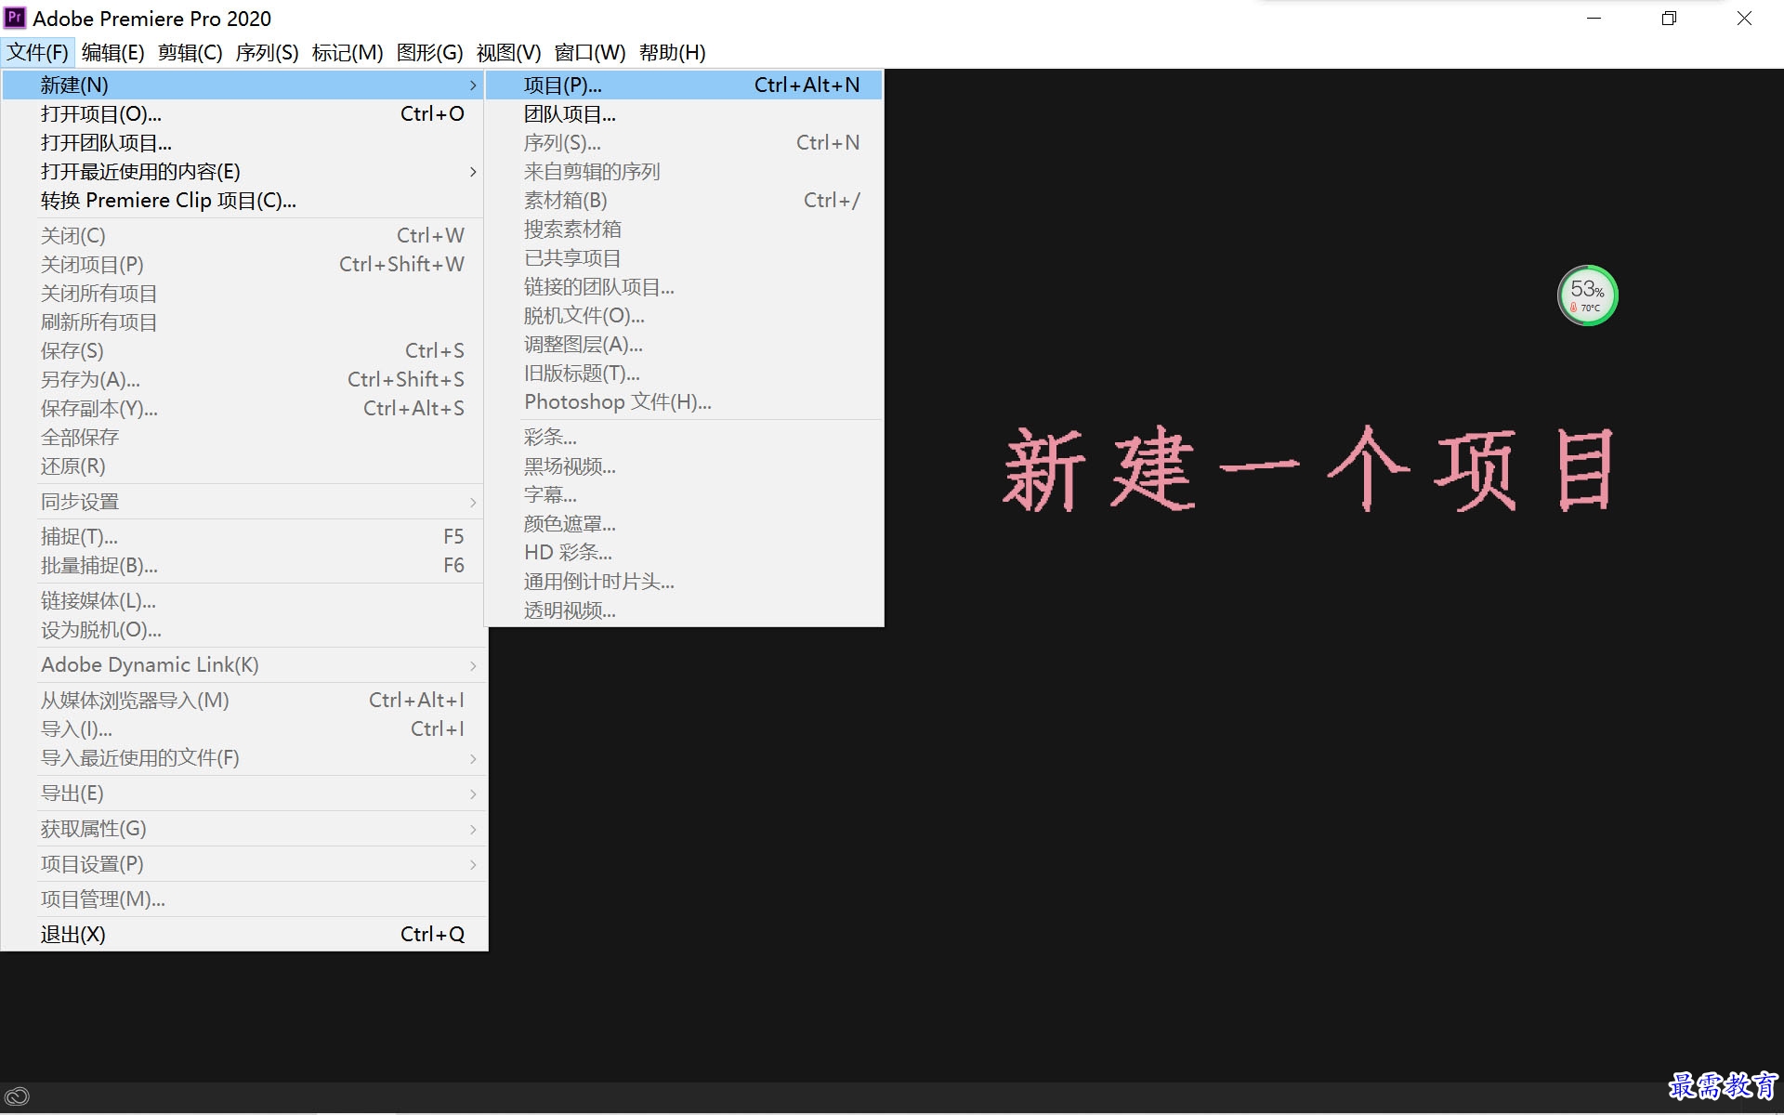Click 旧版标题(T)... entry
The width and height of the screenshot is (1784, 1115).
684,373
